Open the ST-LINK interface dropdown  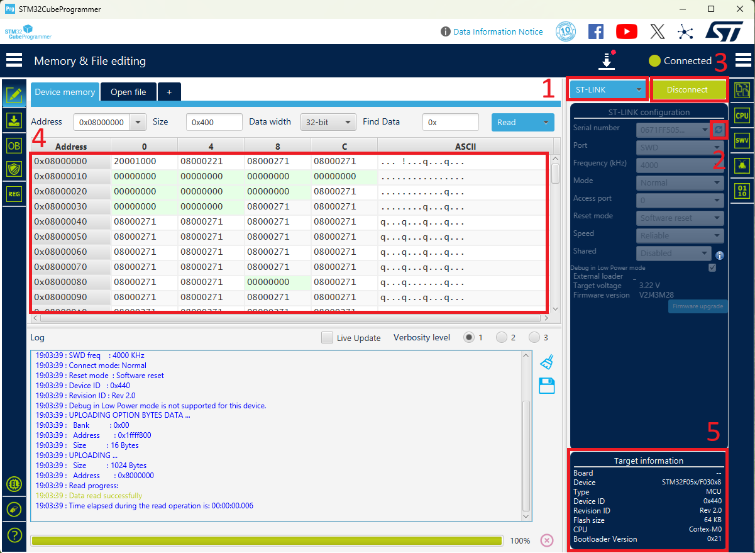tap(608, 90)
